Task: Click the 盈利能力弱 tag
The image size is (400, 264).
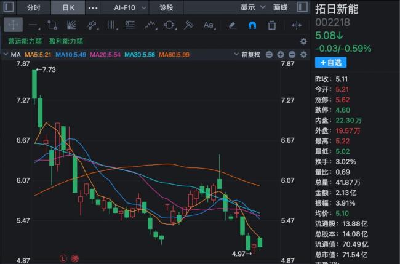Action: coord(66,41)
